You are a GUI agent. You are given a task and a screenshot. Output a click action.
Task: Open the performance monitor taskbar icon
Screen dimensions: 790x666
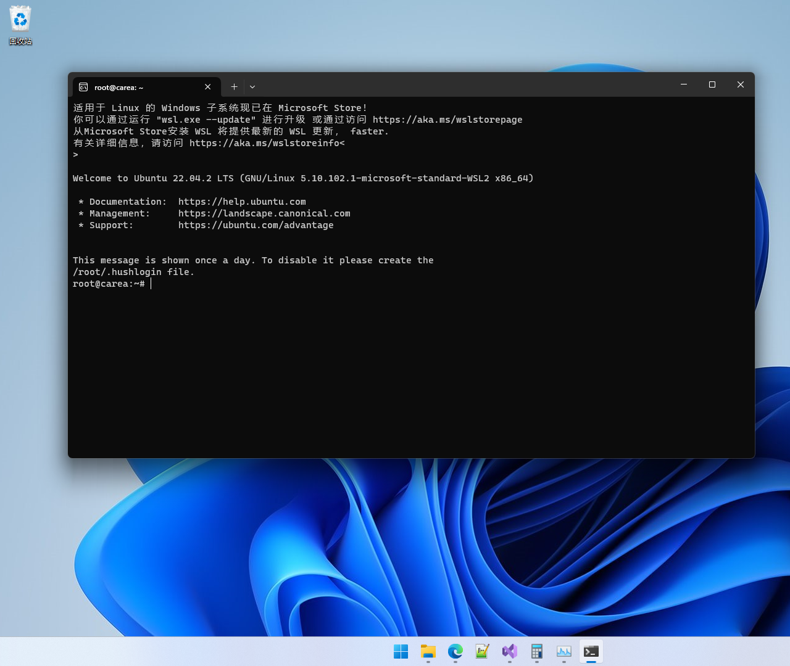click(563, 651)
